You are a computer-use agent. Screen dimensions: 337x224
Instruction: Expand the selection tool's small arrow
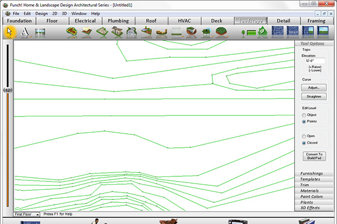(16, 37)
